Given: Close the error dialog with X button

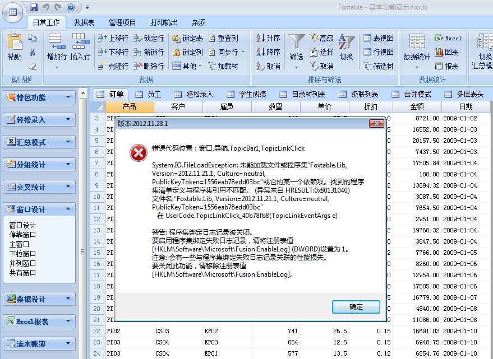Looking at the screenshot, I should point(376,123).
